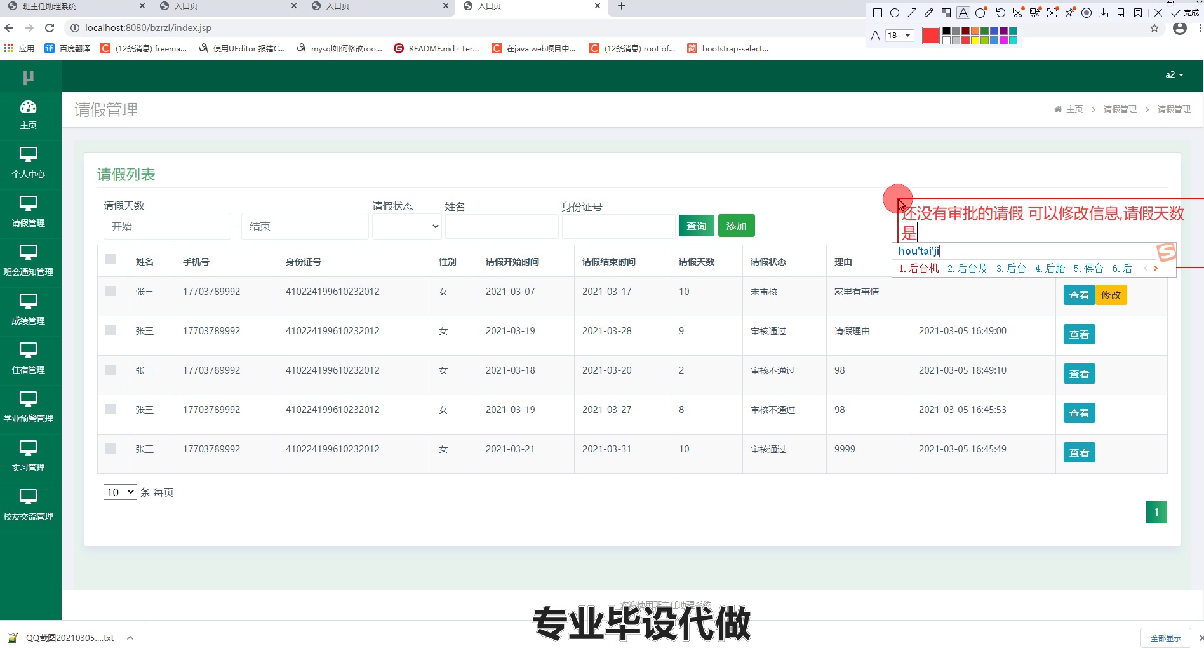Reload the page with the refresh icon

50,28
